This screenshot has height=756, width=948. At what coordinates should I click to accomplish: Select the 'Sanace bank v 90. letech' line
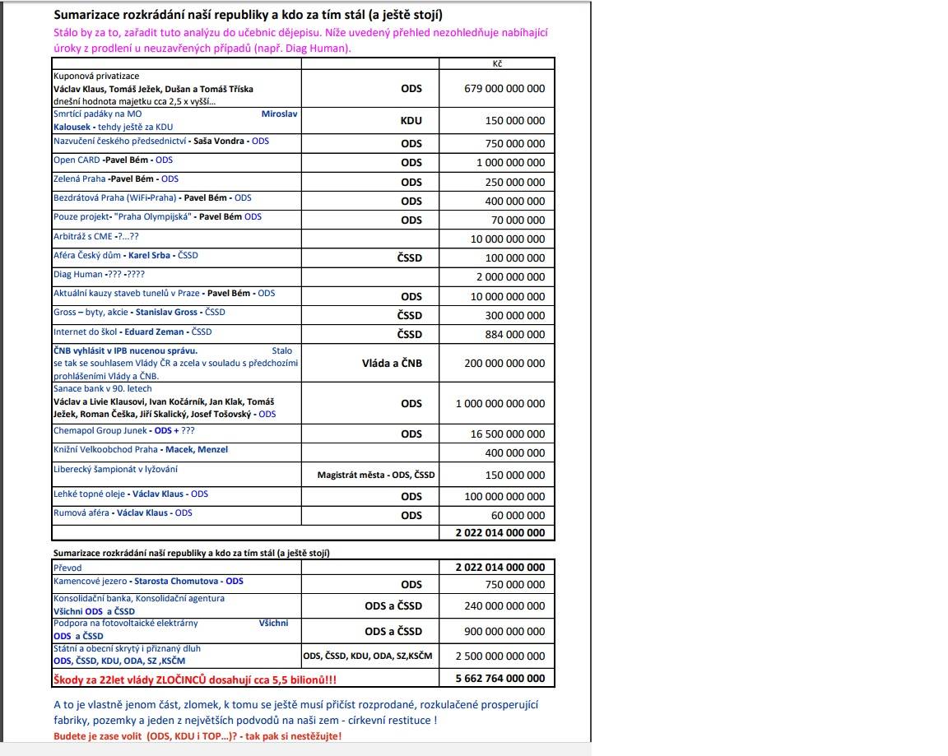(x=103, y=388)
